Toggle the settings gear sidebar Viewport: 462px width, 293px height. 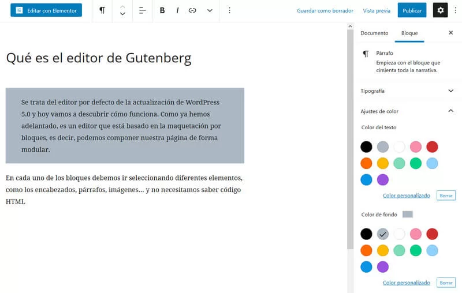coord(440,10)
